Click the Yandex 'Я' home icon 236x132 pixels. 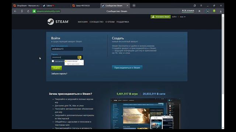[x=22, y=11]
